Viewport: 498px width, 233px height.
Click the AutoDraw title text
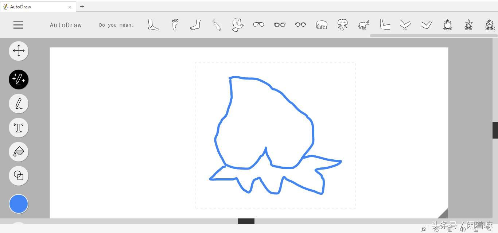tap(66, 25)
